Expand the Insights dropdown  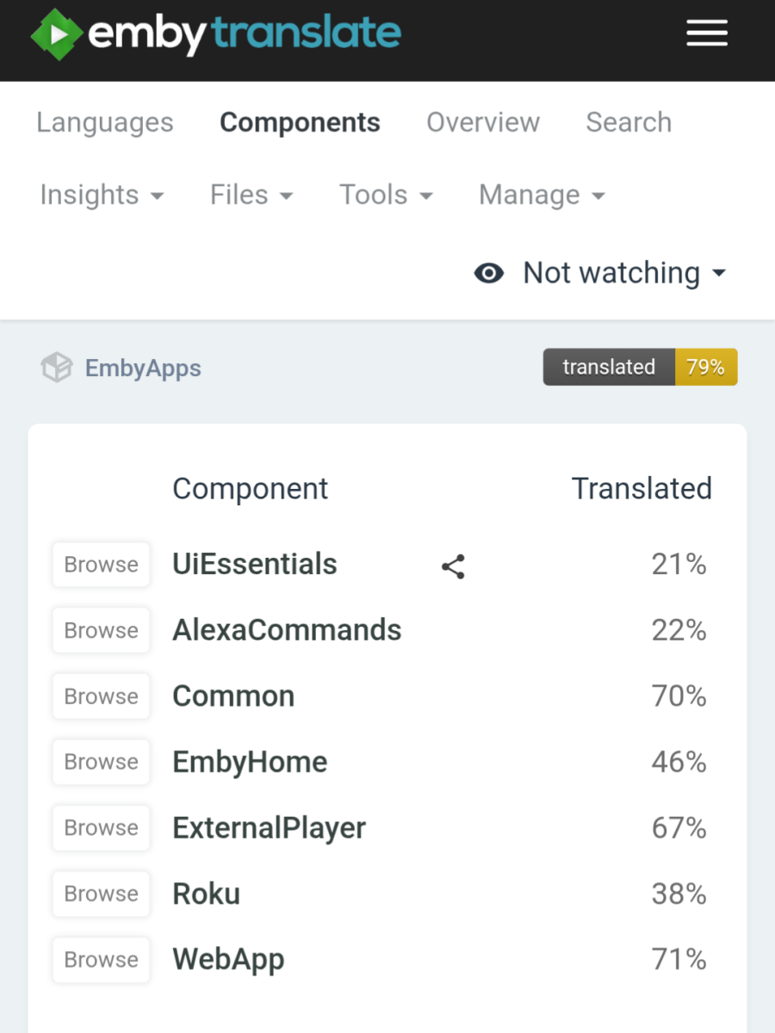(x=102, y=195)
